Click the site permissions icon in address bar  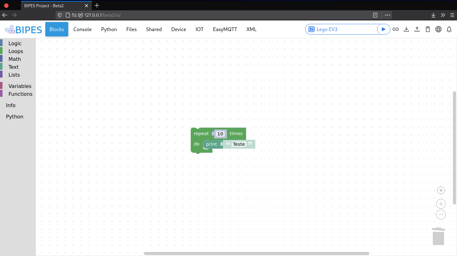click(74, 15)
